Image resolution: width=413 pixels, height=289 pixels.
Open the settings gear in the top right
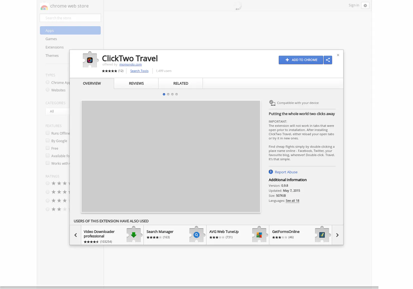pos(365,6)
